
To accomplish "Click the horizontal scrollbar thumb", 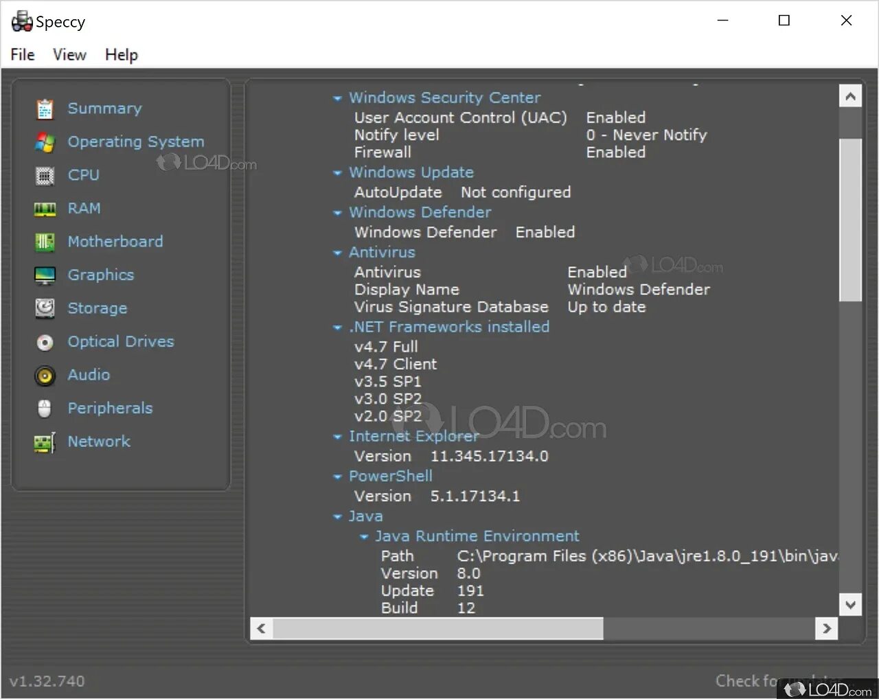I will 438,628.
